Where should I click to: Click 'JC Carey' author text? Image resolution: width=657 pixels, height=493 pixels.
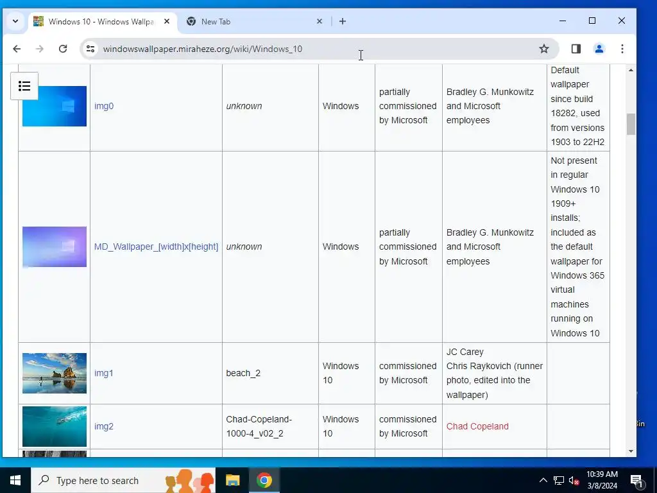(465, 352)
